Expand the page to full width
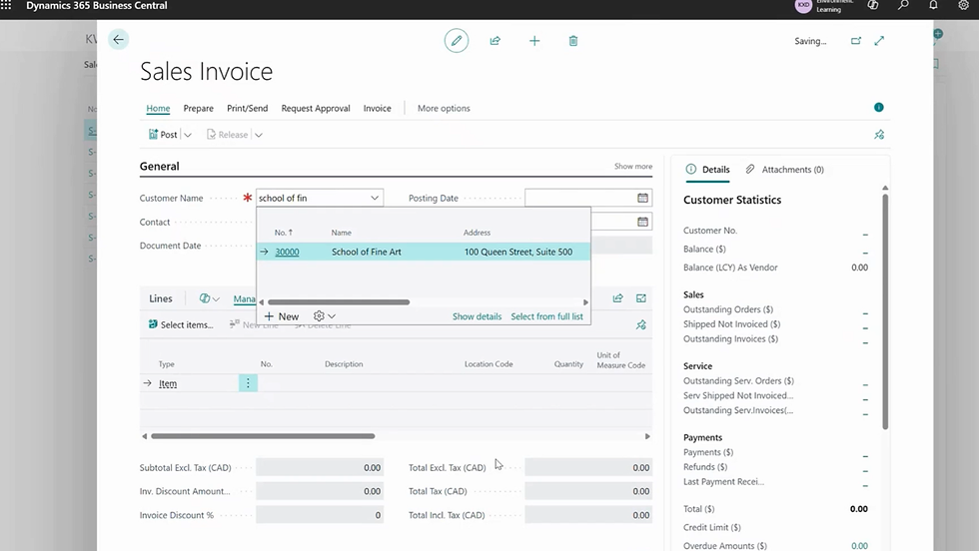This screenshot has width=979, height=551. (879, 41)
